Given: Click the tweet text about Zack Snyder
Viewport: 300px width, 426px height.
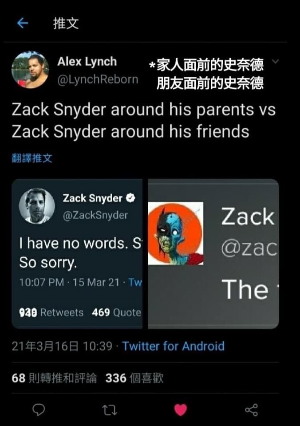Looking at the screenshot, I should pyautogui.click(x=144, y=120).
